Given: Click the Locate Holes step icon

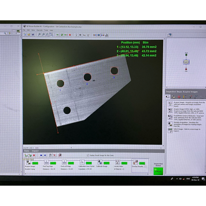Looking at the screenshot, I should [x=118, y=162].
